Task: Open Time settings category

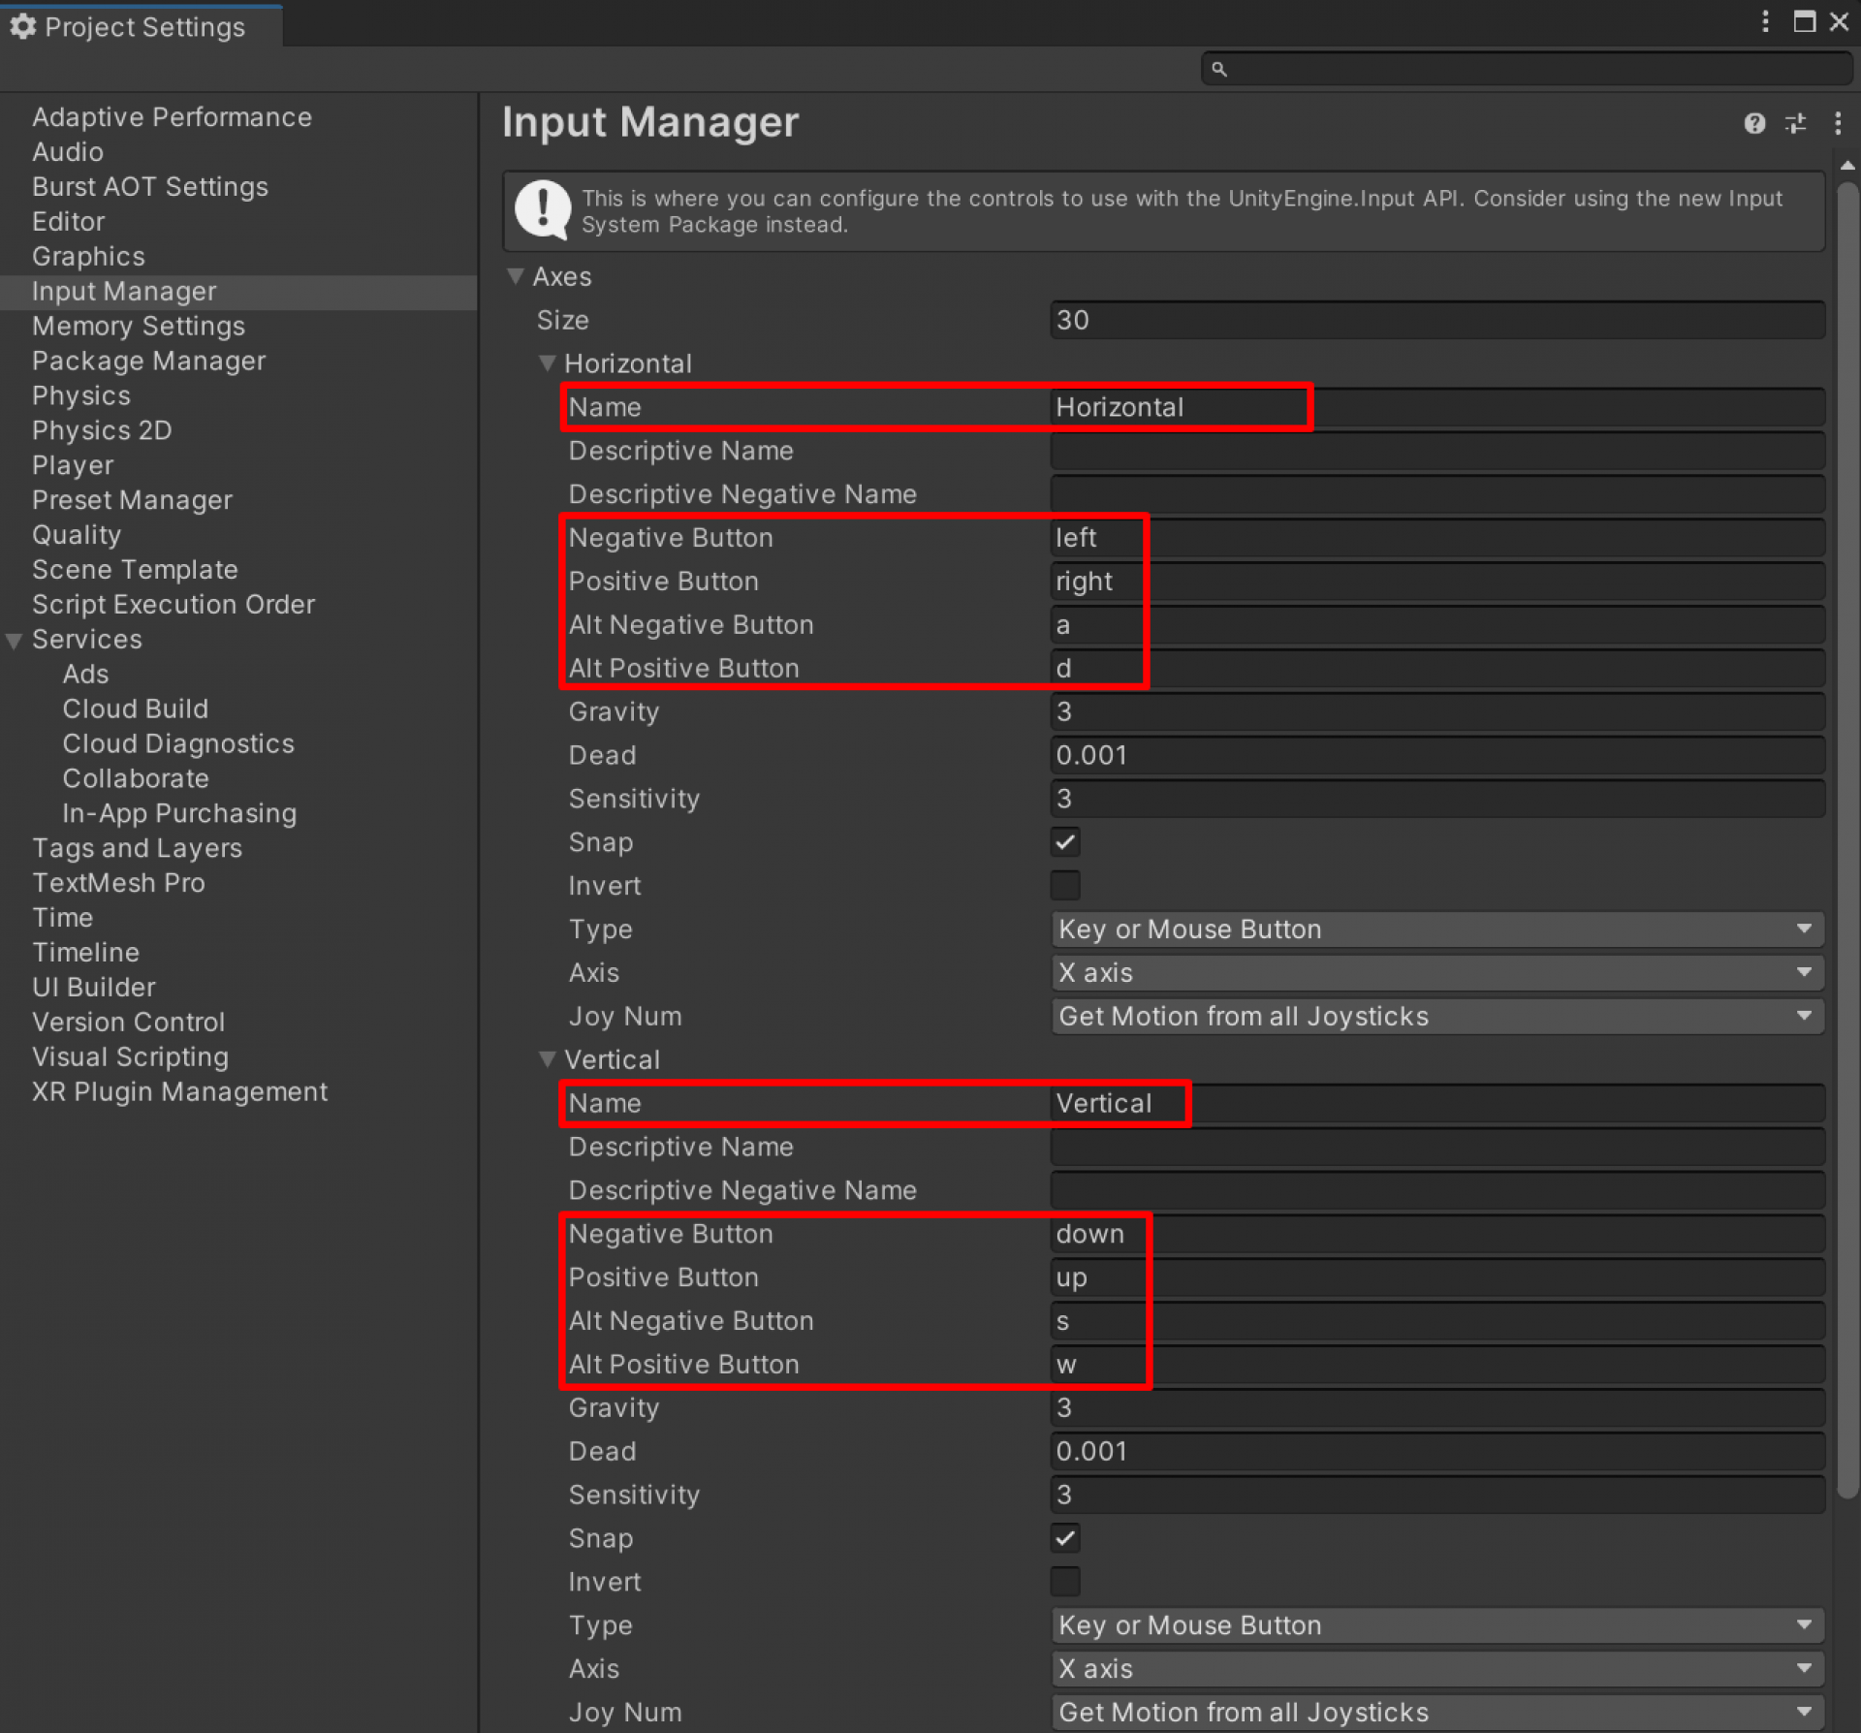Action: 62,918
